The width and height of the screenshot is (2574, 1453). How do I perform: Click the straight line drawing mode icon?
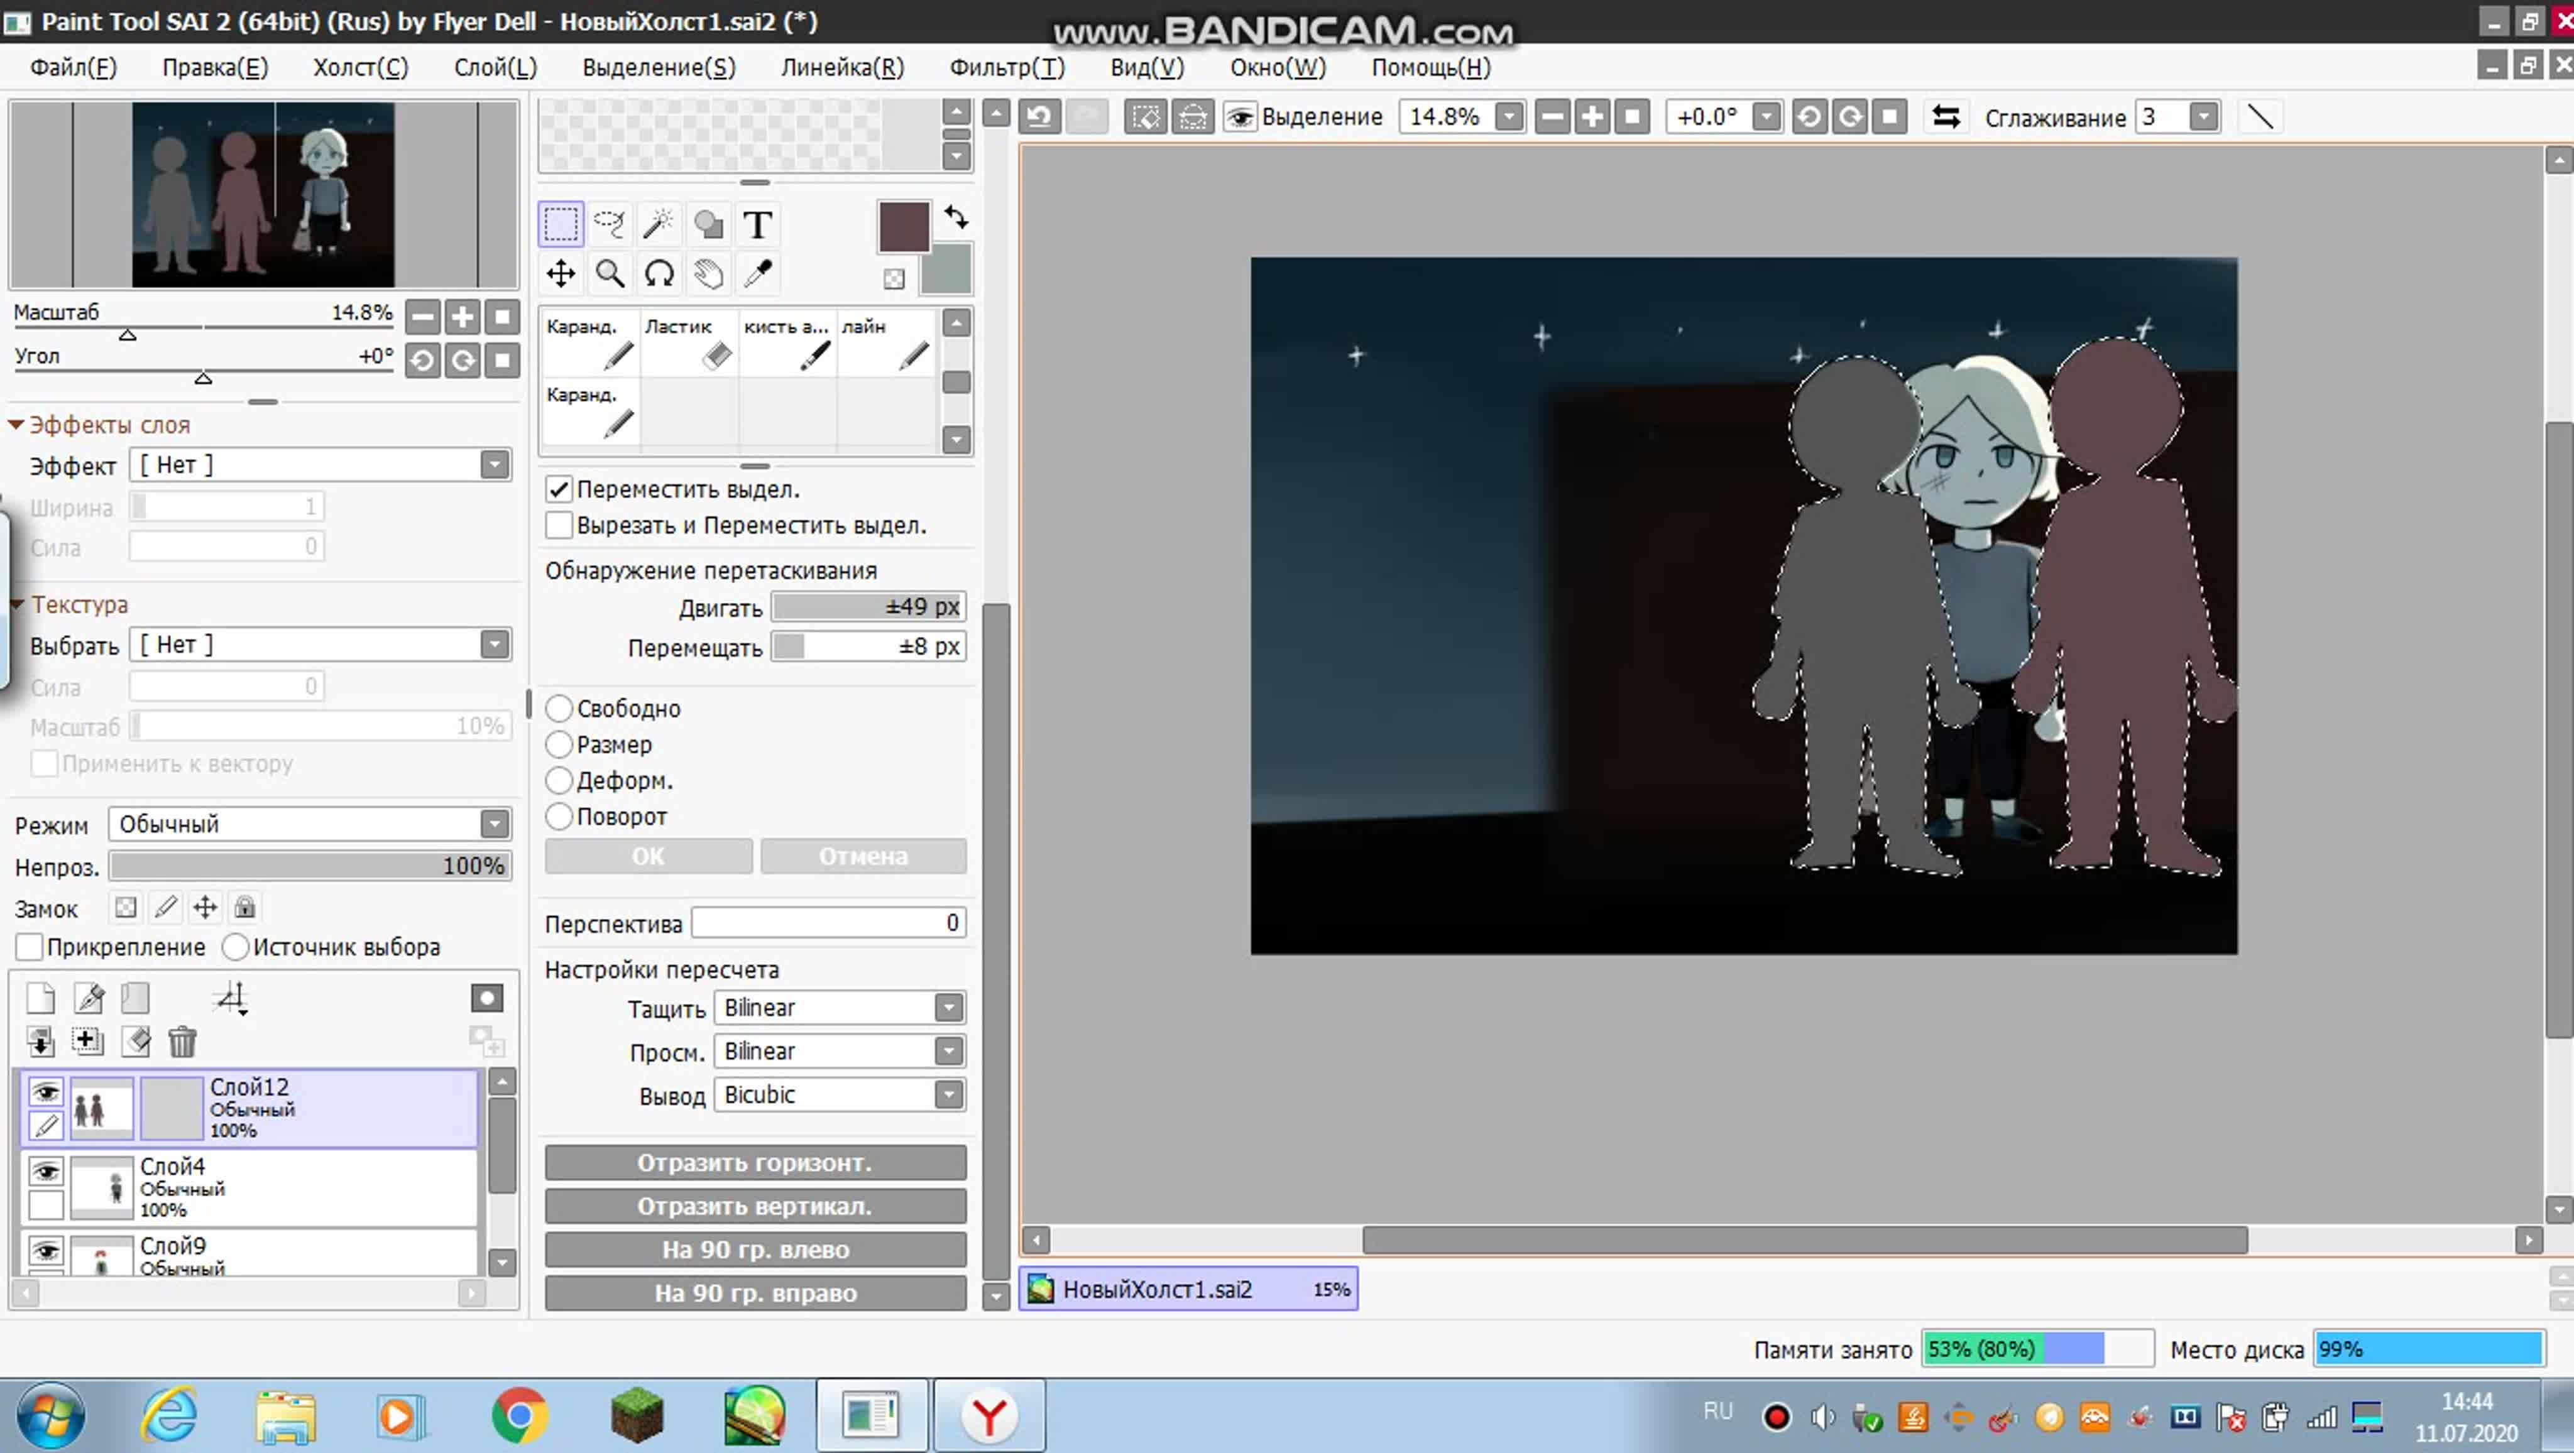[x=2260, y=117]
